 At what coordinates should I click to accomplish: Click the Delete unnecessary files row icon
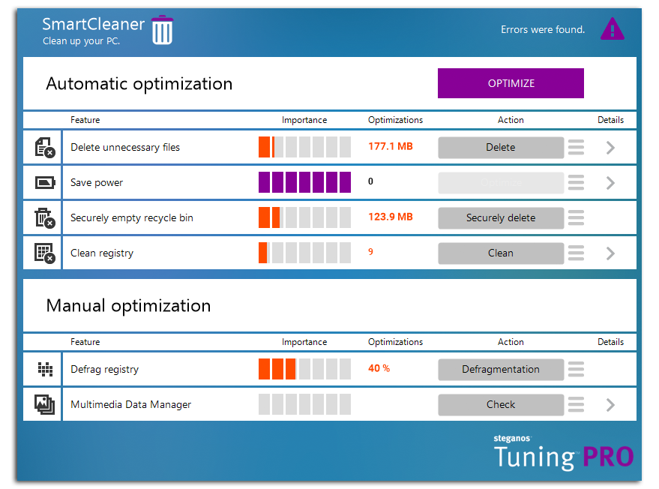click(x=44, y=147)
